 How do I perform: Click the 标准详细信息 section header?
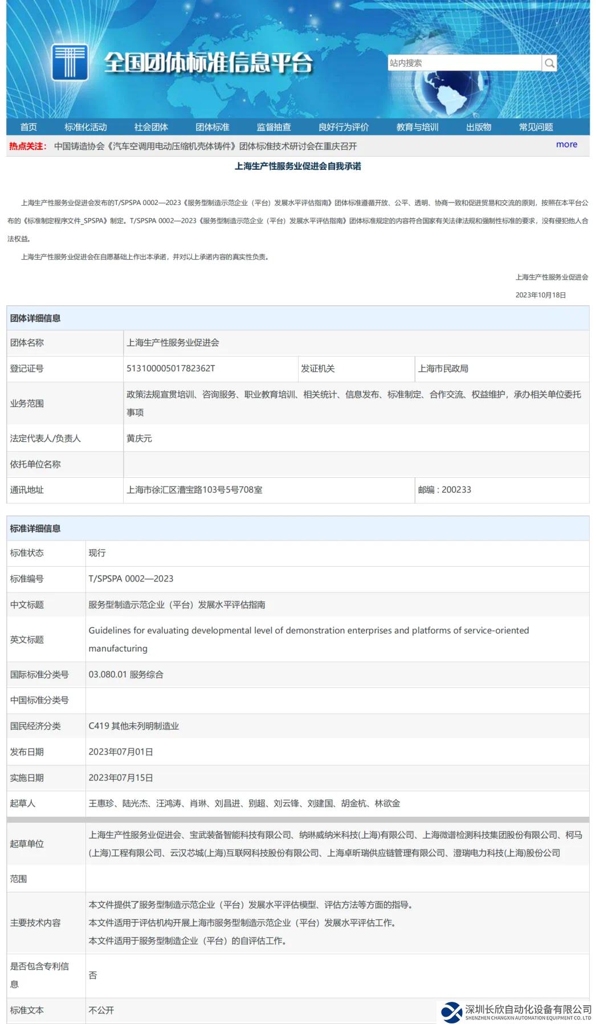[x=35, y=529]
